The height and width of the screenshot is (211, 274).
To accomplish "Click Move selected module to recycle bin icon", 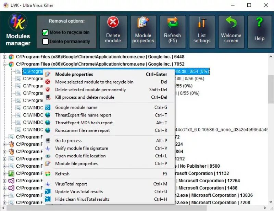I will (x=48, y=82).
